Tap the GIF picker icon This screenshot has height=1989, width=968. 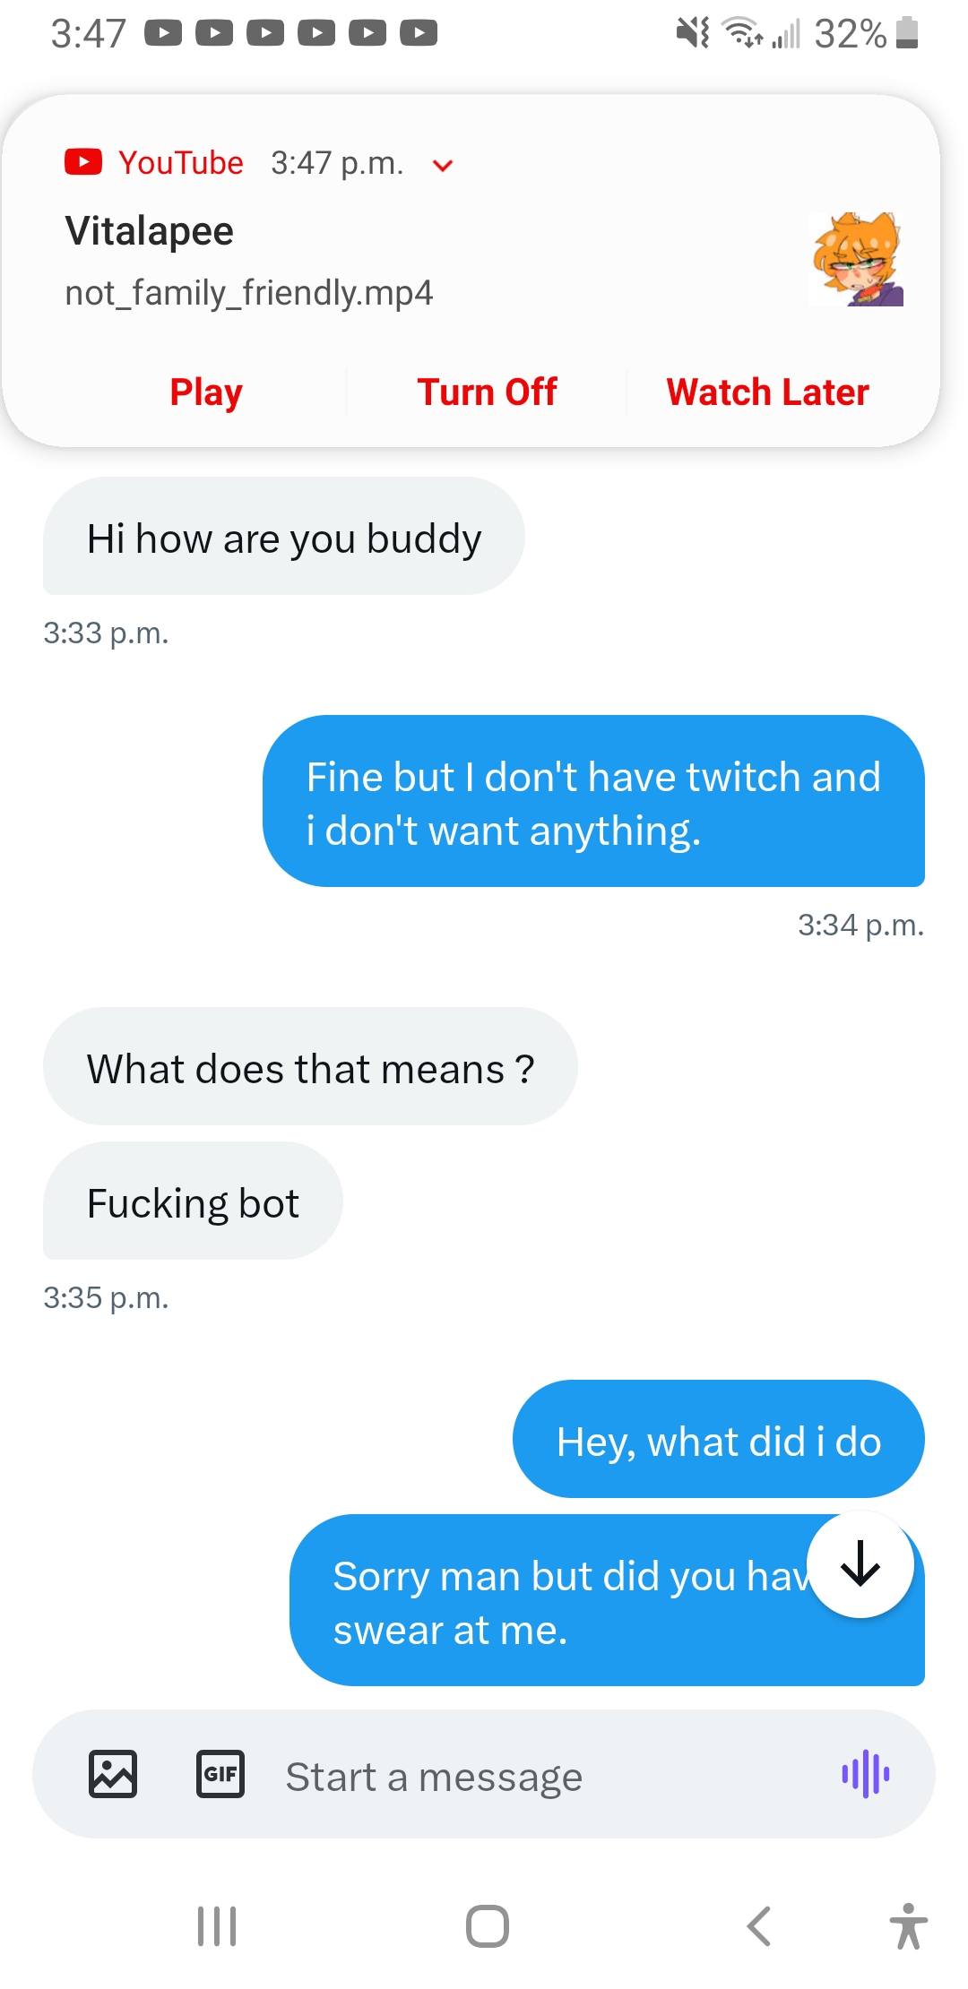pos(220,1775)
